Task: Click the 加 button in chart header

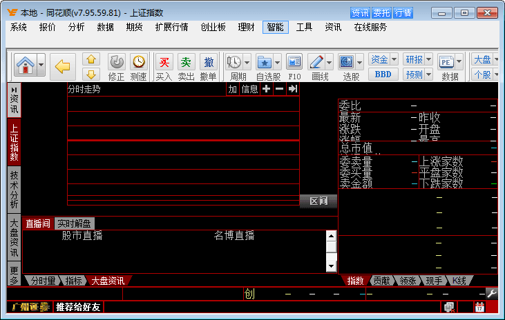Action: [233, 89]
